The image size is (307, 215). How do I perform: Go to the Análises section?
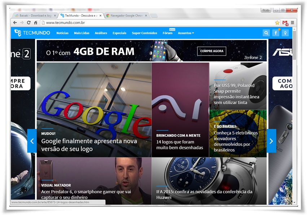tap(101, 33)
